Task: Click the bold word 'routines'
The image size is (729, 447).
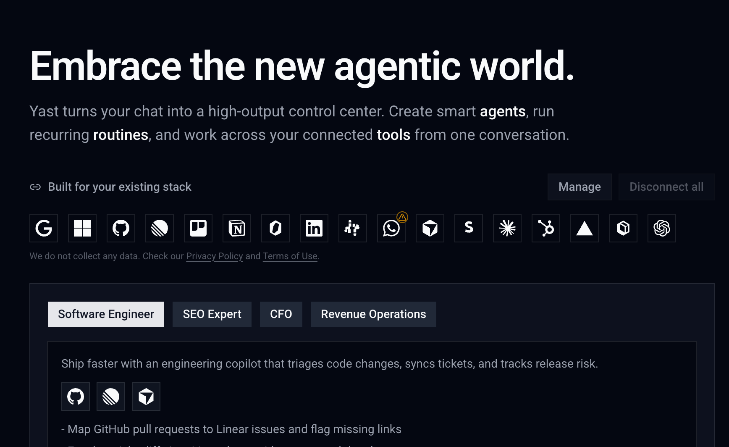Action: tap(121, 135)
